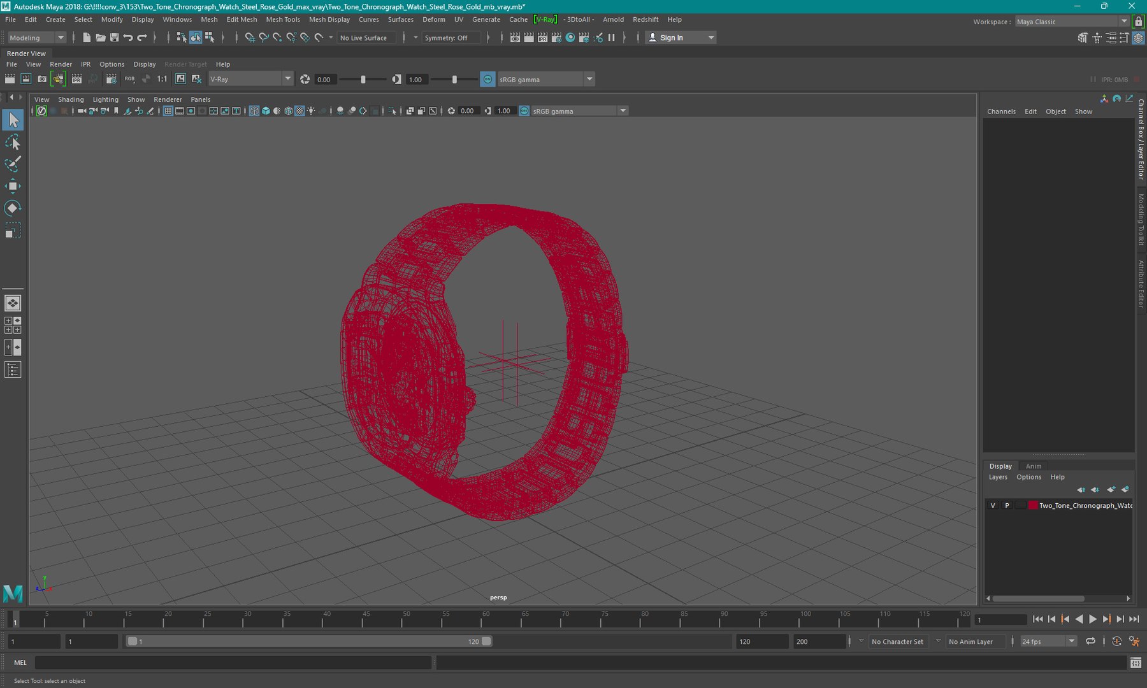Click the No Live Surface field
The height and width of the screenshot is (688, 1147).
point(366,38)
